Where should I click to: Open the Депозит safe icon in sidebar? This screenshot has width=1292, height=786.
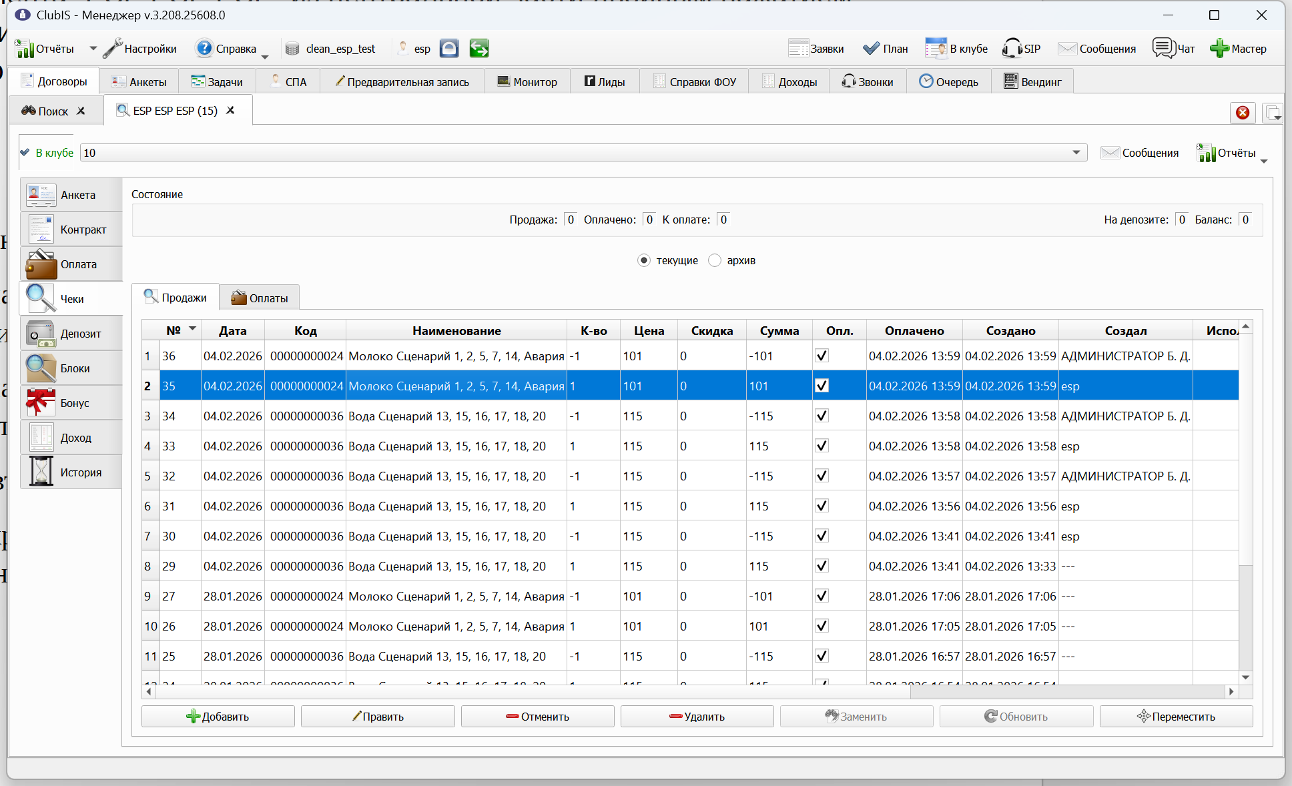point(41,334)
